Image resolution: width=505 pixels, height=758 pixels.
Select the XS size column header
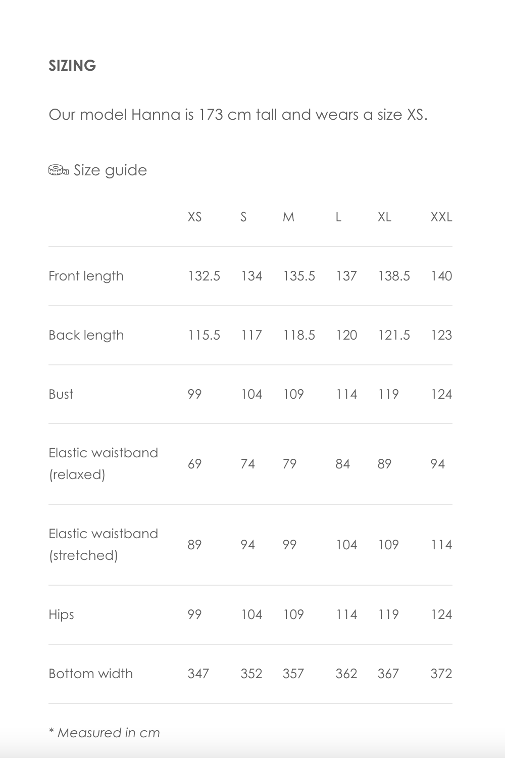(194, 217)
